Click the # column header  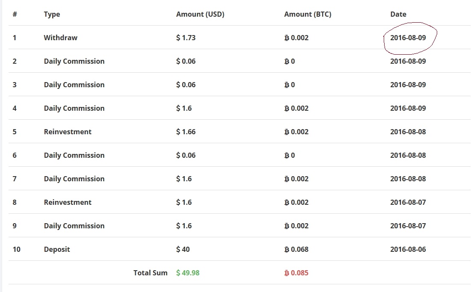(x=15, y=14)
